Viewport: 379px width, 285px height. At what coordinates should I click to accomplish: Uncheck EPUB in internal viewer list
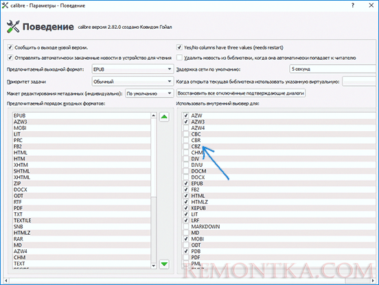[186, 183]
